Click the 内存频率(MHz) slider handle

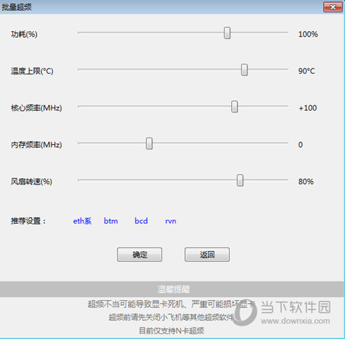[149, 144]
